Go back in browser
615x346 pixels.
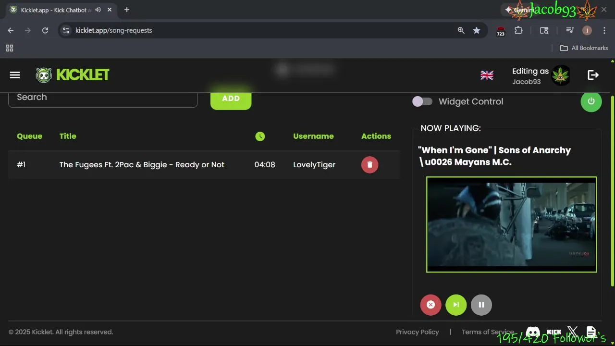(x=11, y=30)
